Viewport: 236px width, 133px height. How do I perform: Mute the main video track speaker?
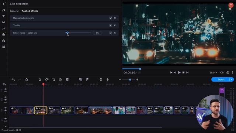[x=6, y=110]
